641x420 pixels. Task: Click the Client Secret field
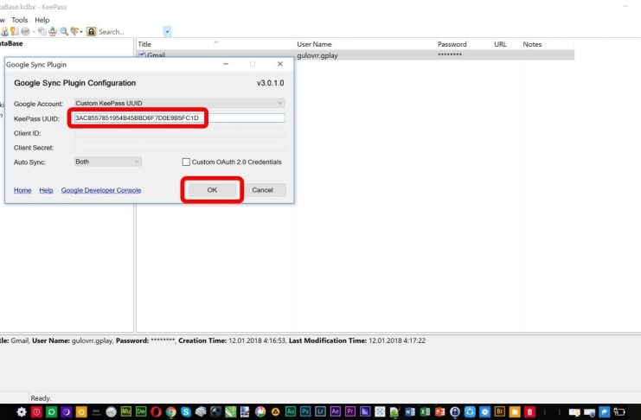click(179, 148)
